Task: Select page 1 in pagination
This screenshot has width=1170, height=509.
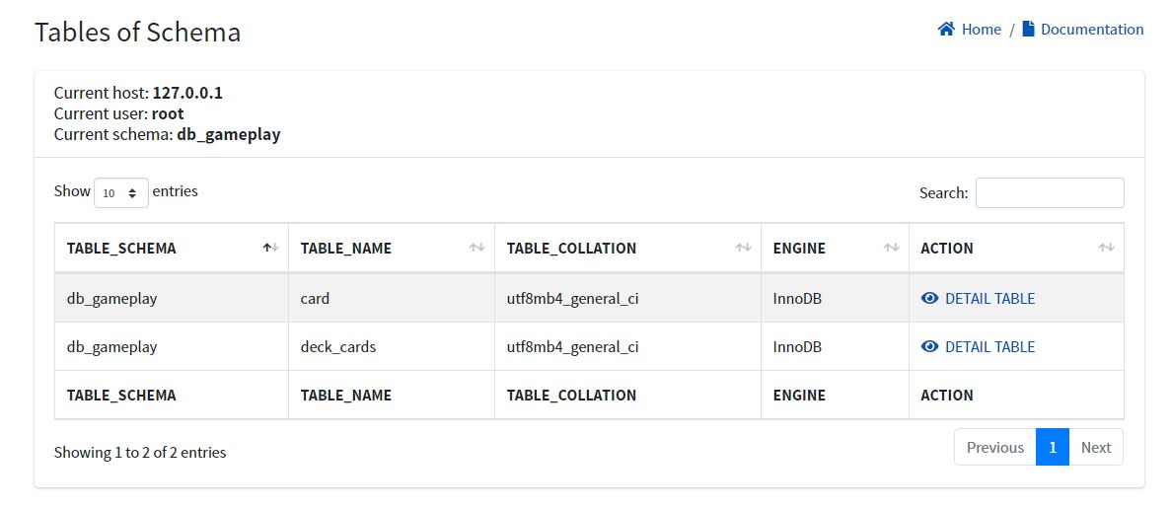Action: tap(1053, 447)
